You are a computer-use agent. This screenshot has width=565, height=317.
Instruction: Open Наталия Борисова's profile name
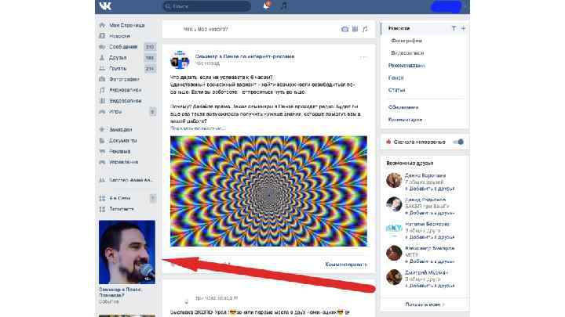tap(428, 224)
